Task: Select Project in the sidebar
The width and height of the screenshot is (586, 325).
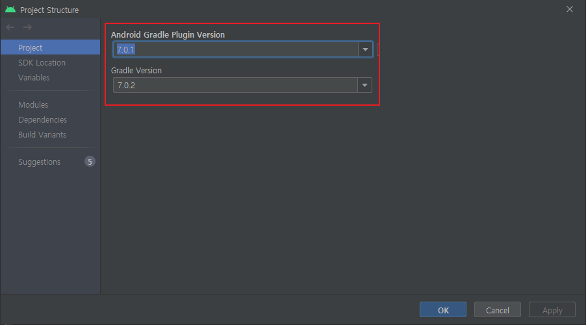Action: tap(51, 47)
